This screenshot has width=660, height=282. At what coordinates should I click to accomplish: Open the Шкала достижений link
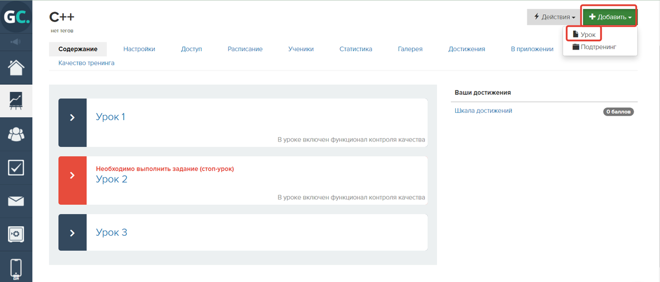(x=483, y=111)
